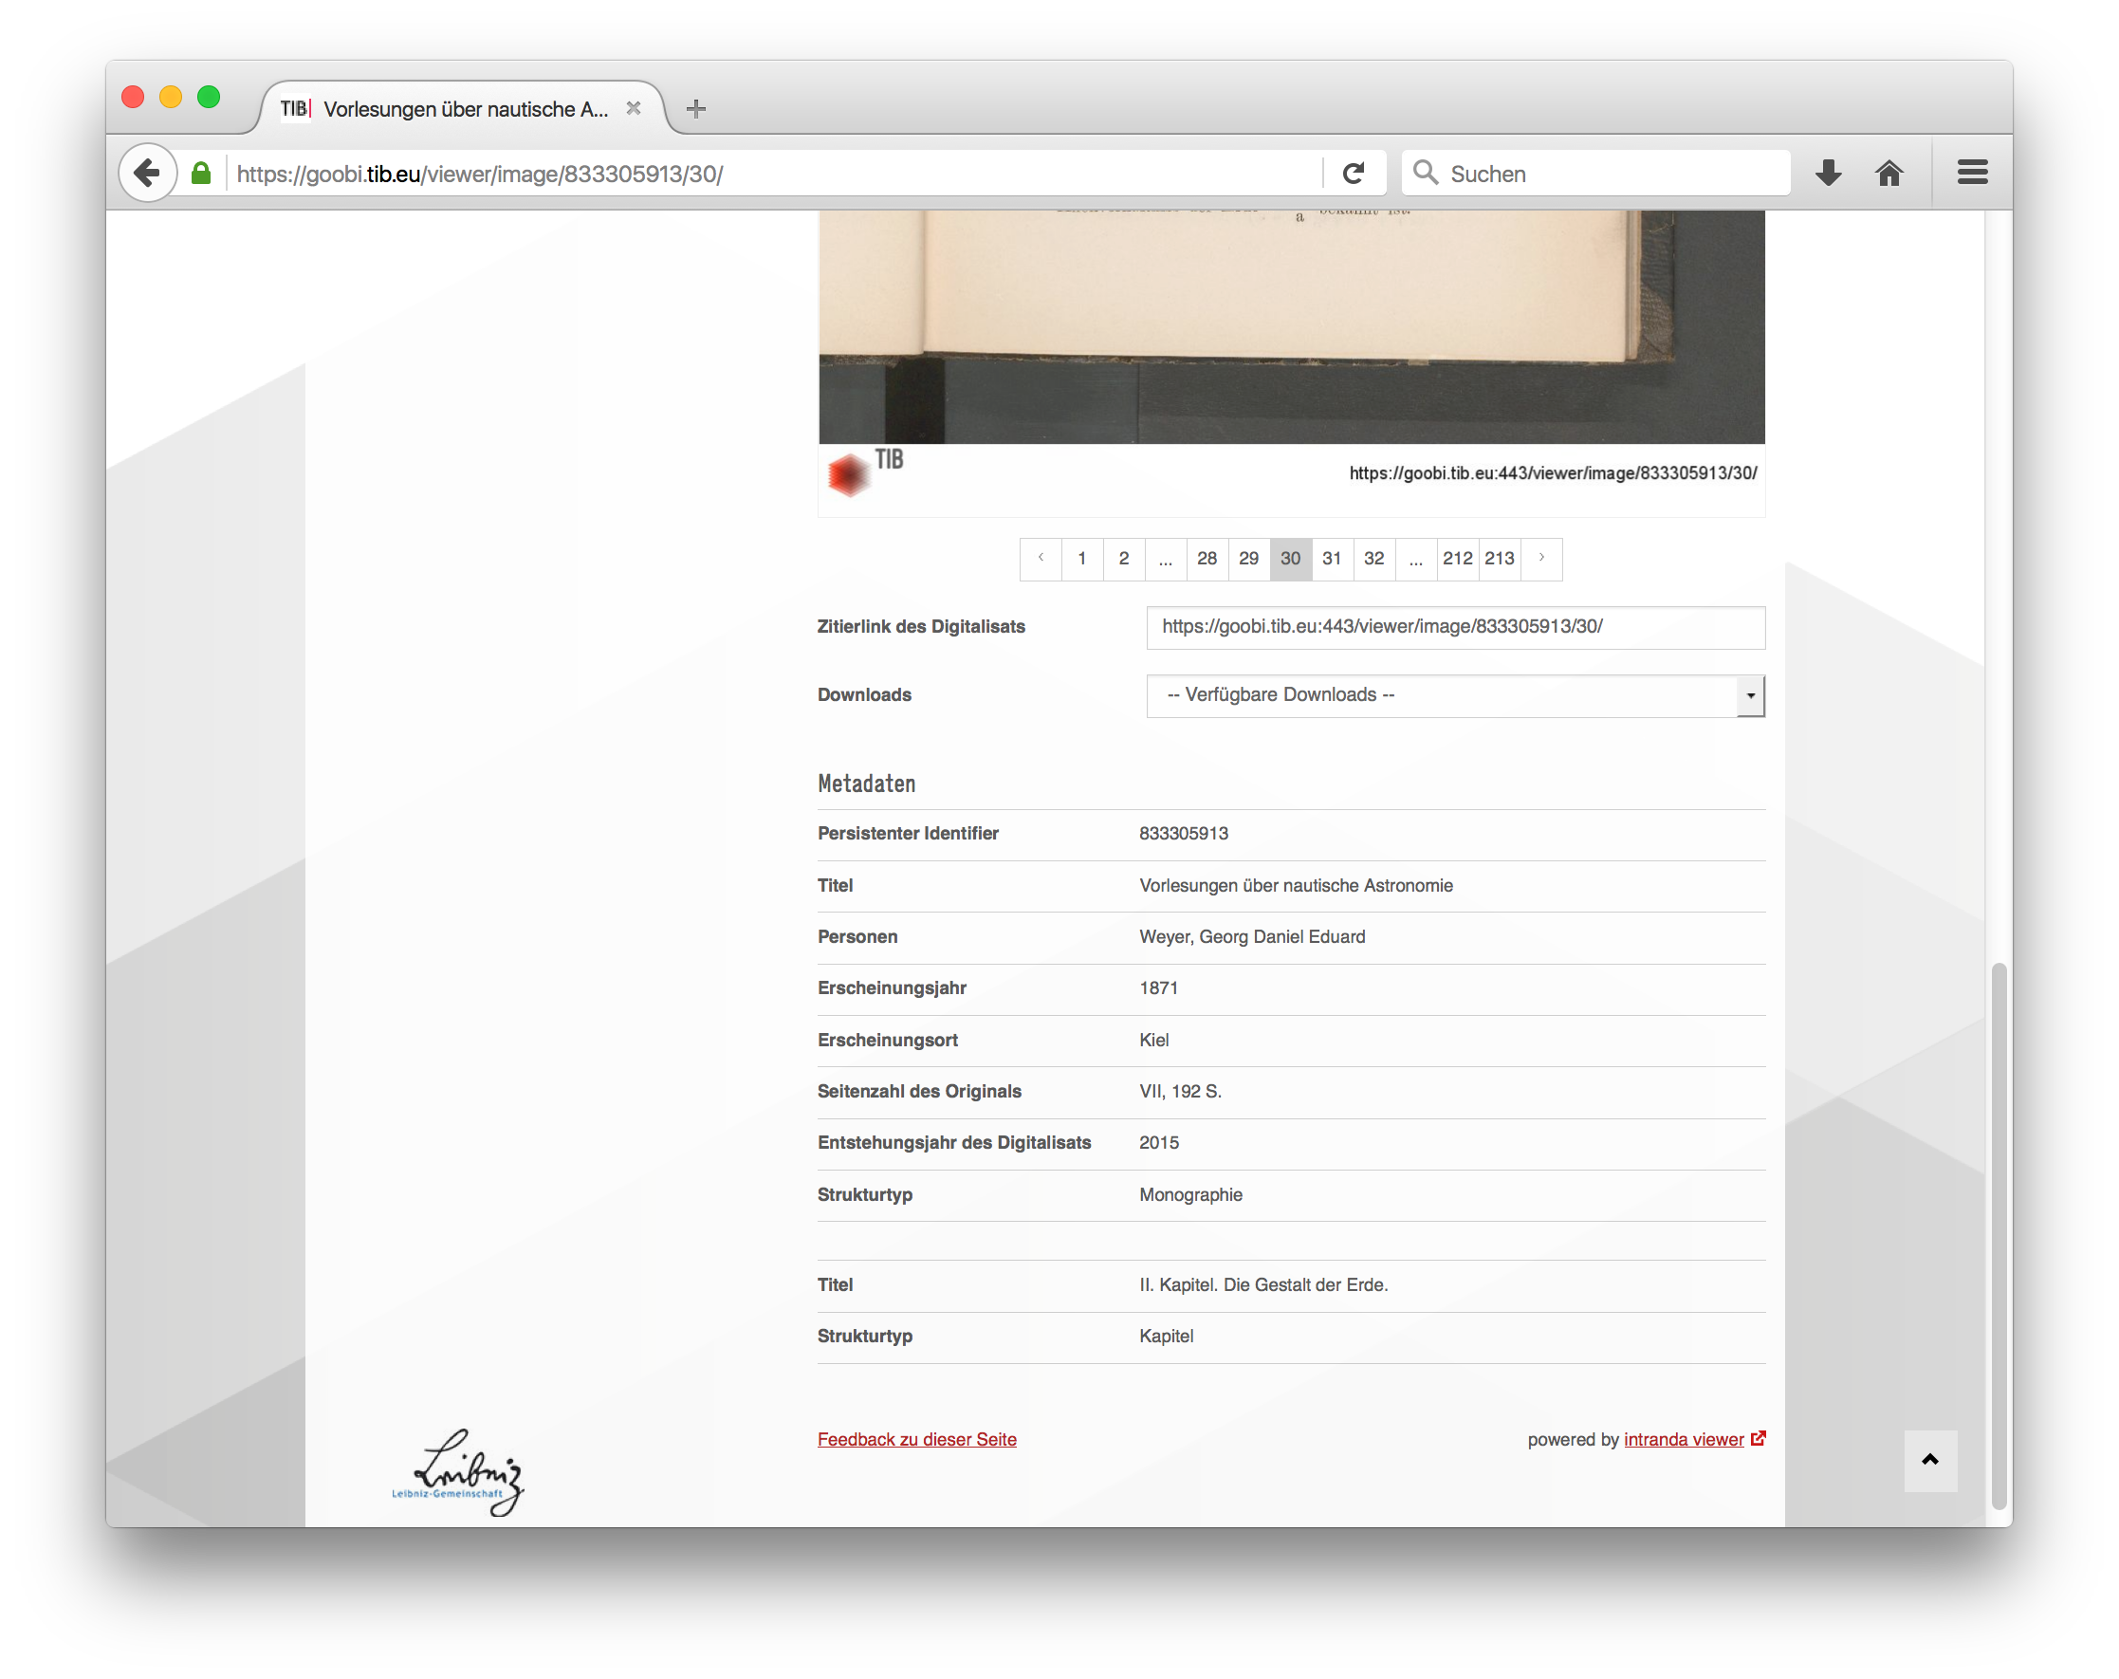Jump to page 29 in pagination
2119x1679 pixels.
coord(1249,559)
